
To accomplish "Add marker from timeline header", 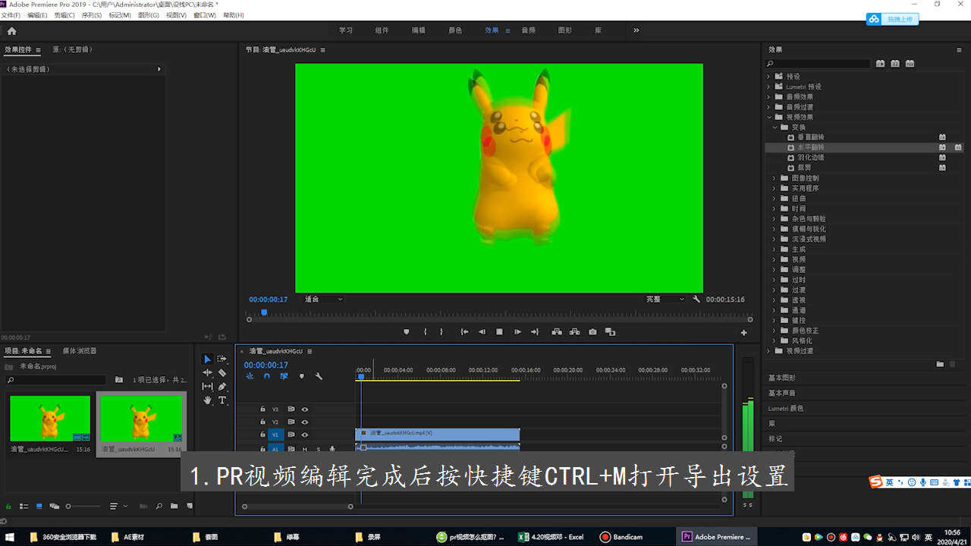I will [302, 376].
